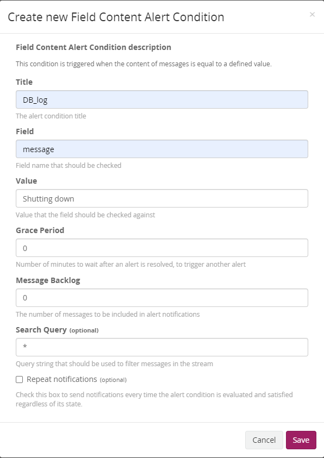Save the new alert condition
Image resolution: width=324 pixels, height=458 pixels.
coord(301,440)
